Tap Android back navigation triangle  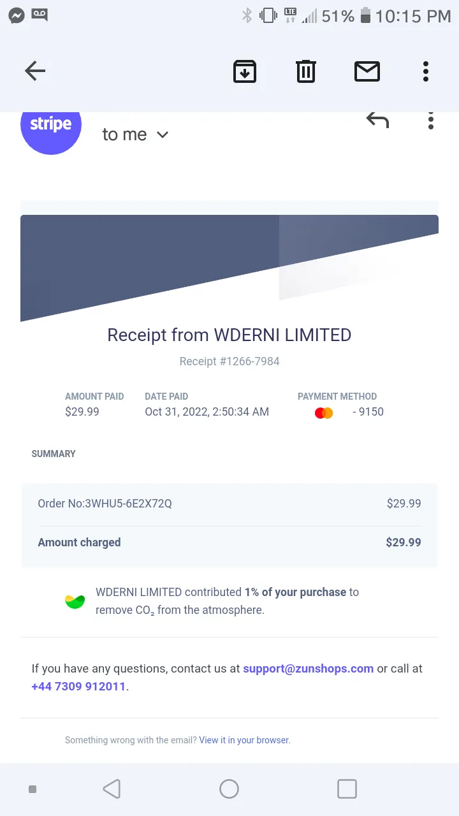click(112, 789)
